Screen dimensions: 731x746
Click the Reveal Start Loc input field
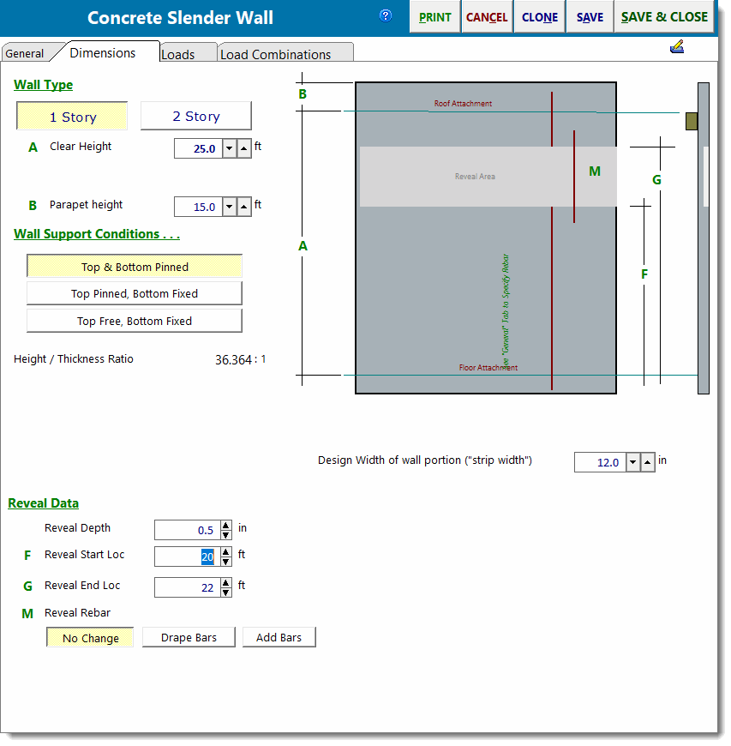point(186,556)
